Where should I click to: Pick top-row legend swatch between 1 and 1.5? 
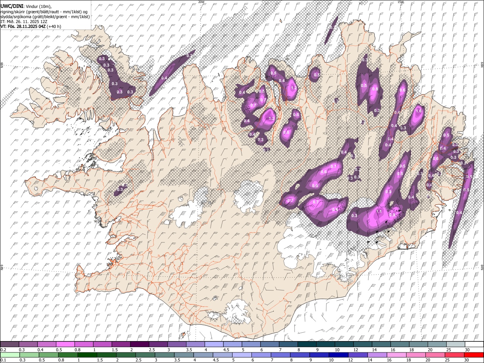coord(102,344)
